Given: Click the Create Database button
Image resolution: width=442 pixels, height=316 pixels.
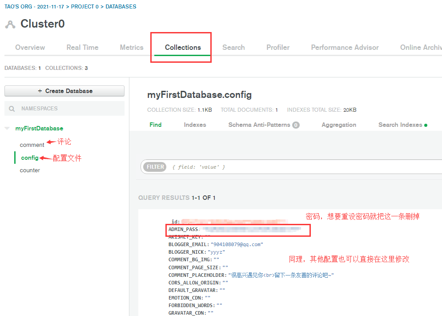Looking at the screenshot, I should tap(64, 91).
